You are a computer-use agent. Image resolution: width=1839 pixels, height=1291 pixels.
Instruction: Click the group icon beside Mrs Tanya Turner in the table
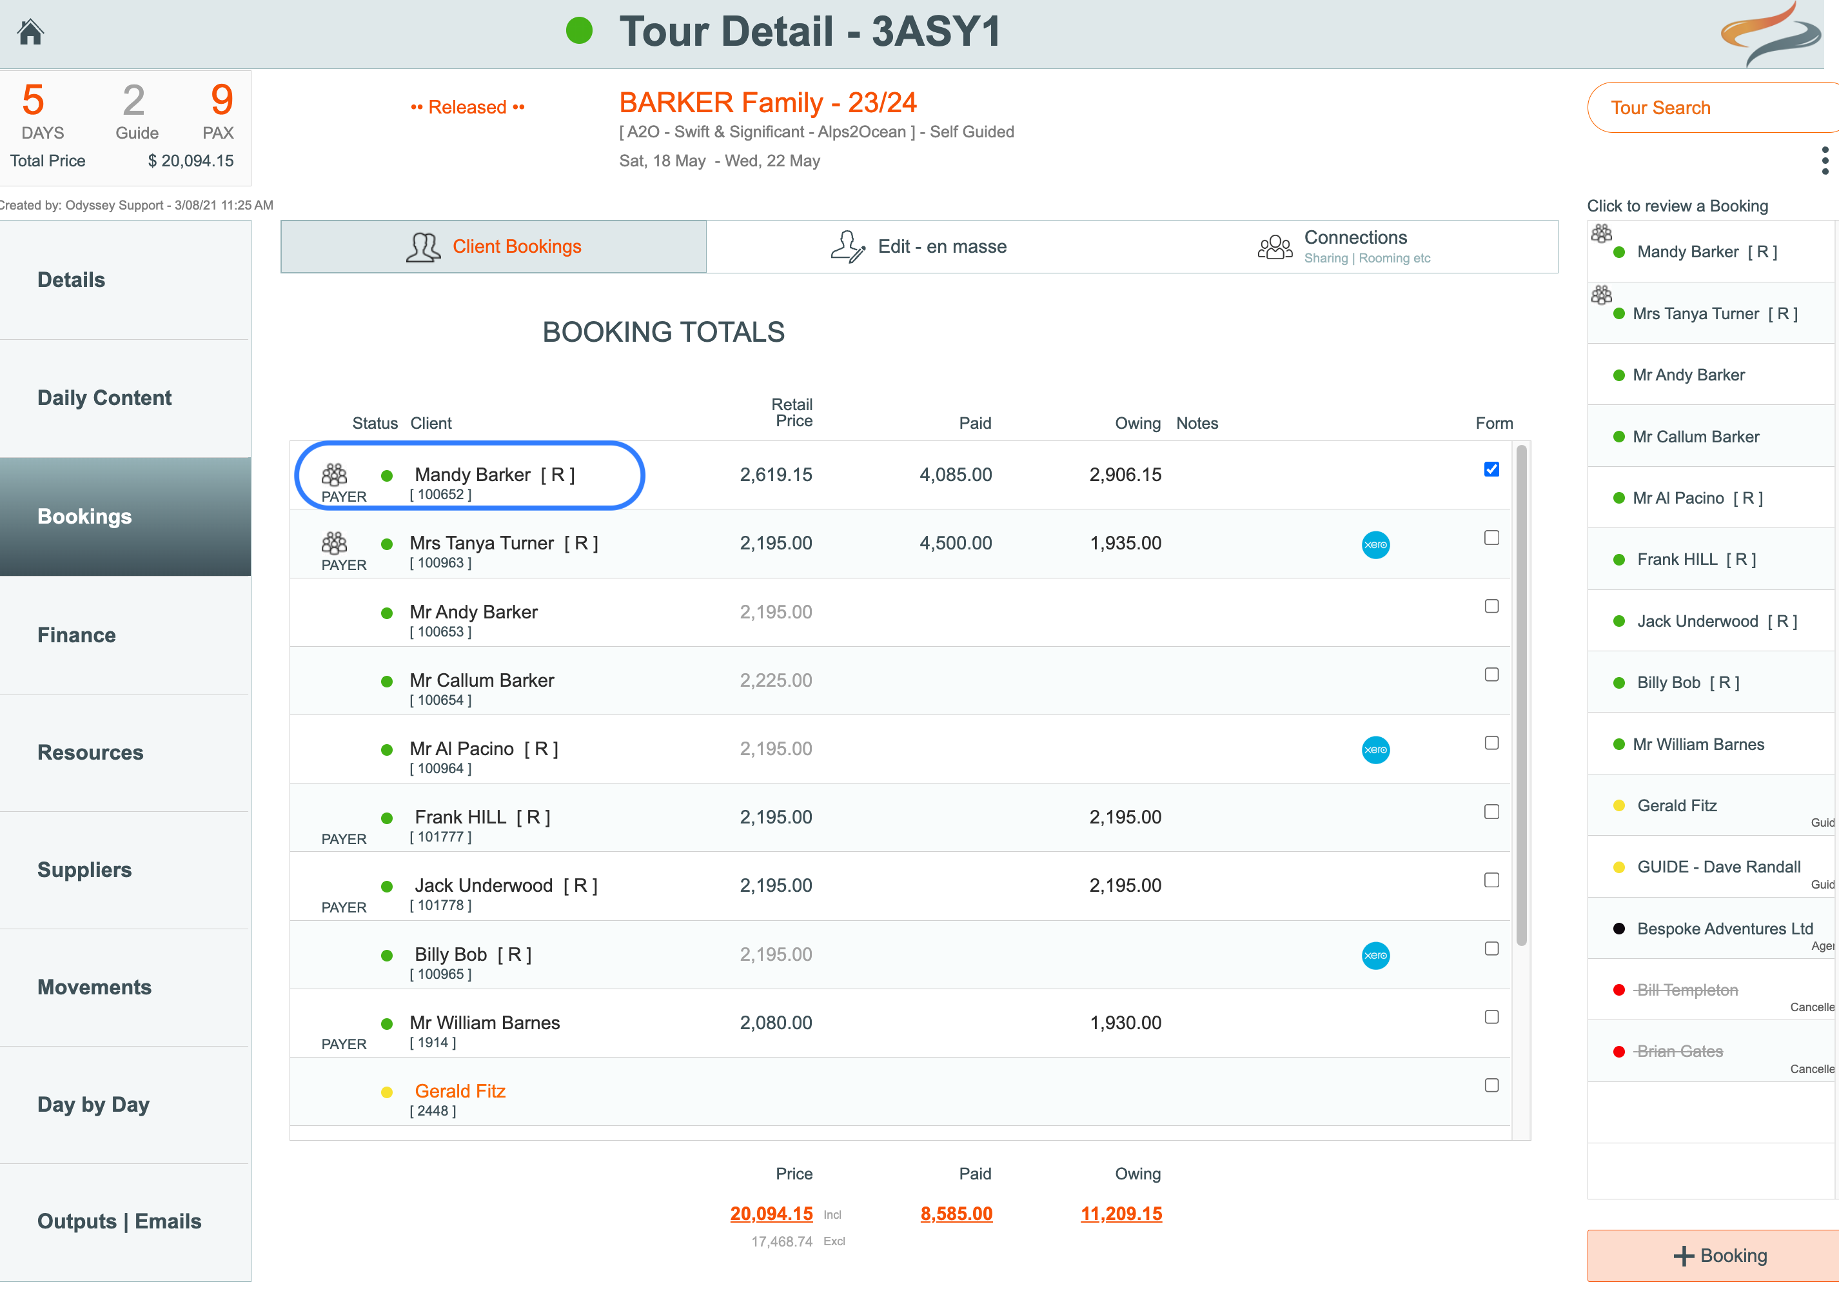(334, 544)
